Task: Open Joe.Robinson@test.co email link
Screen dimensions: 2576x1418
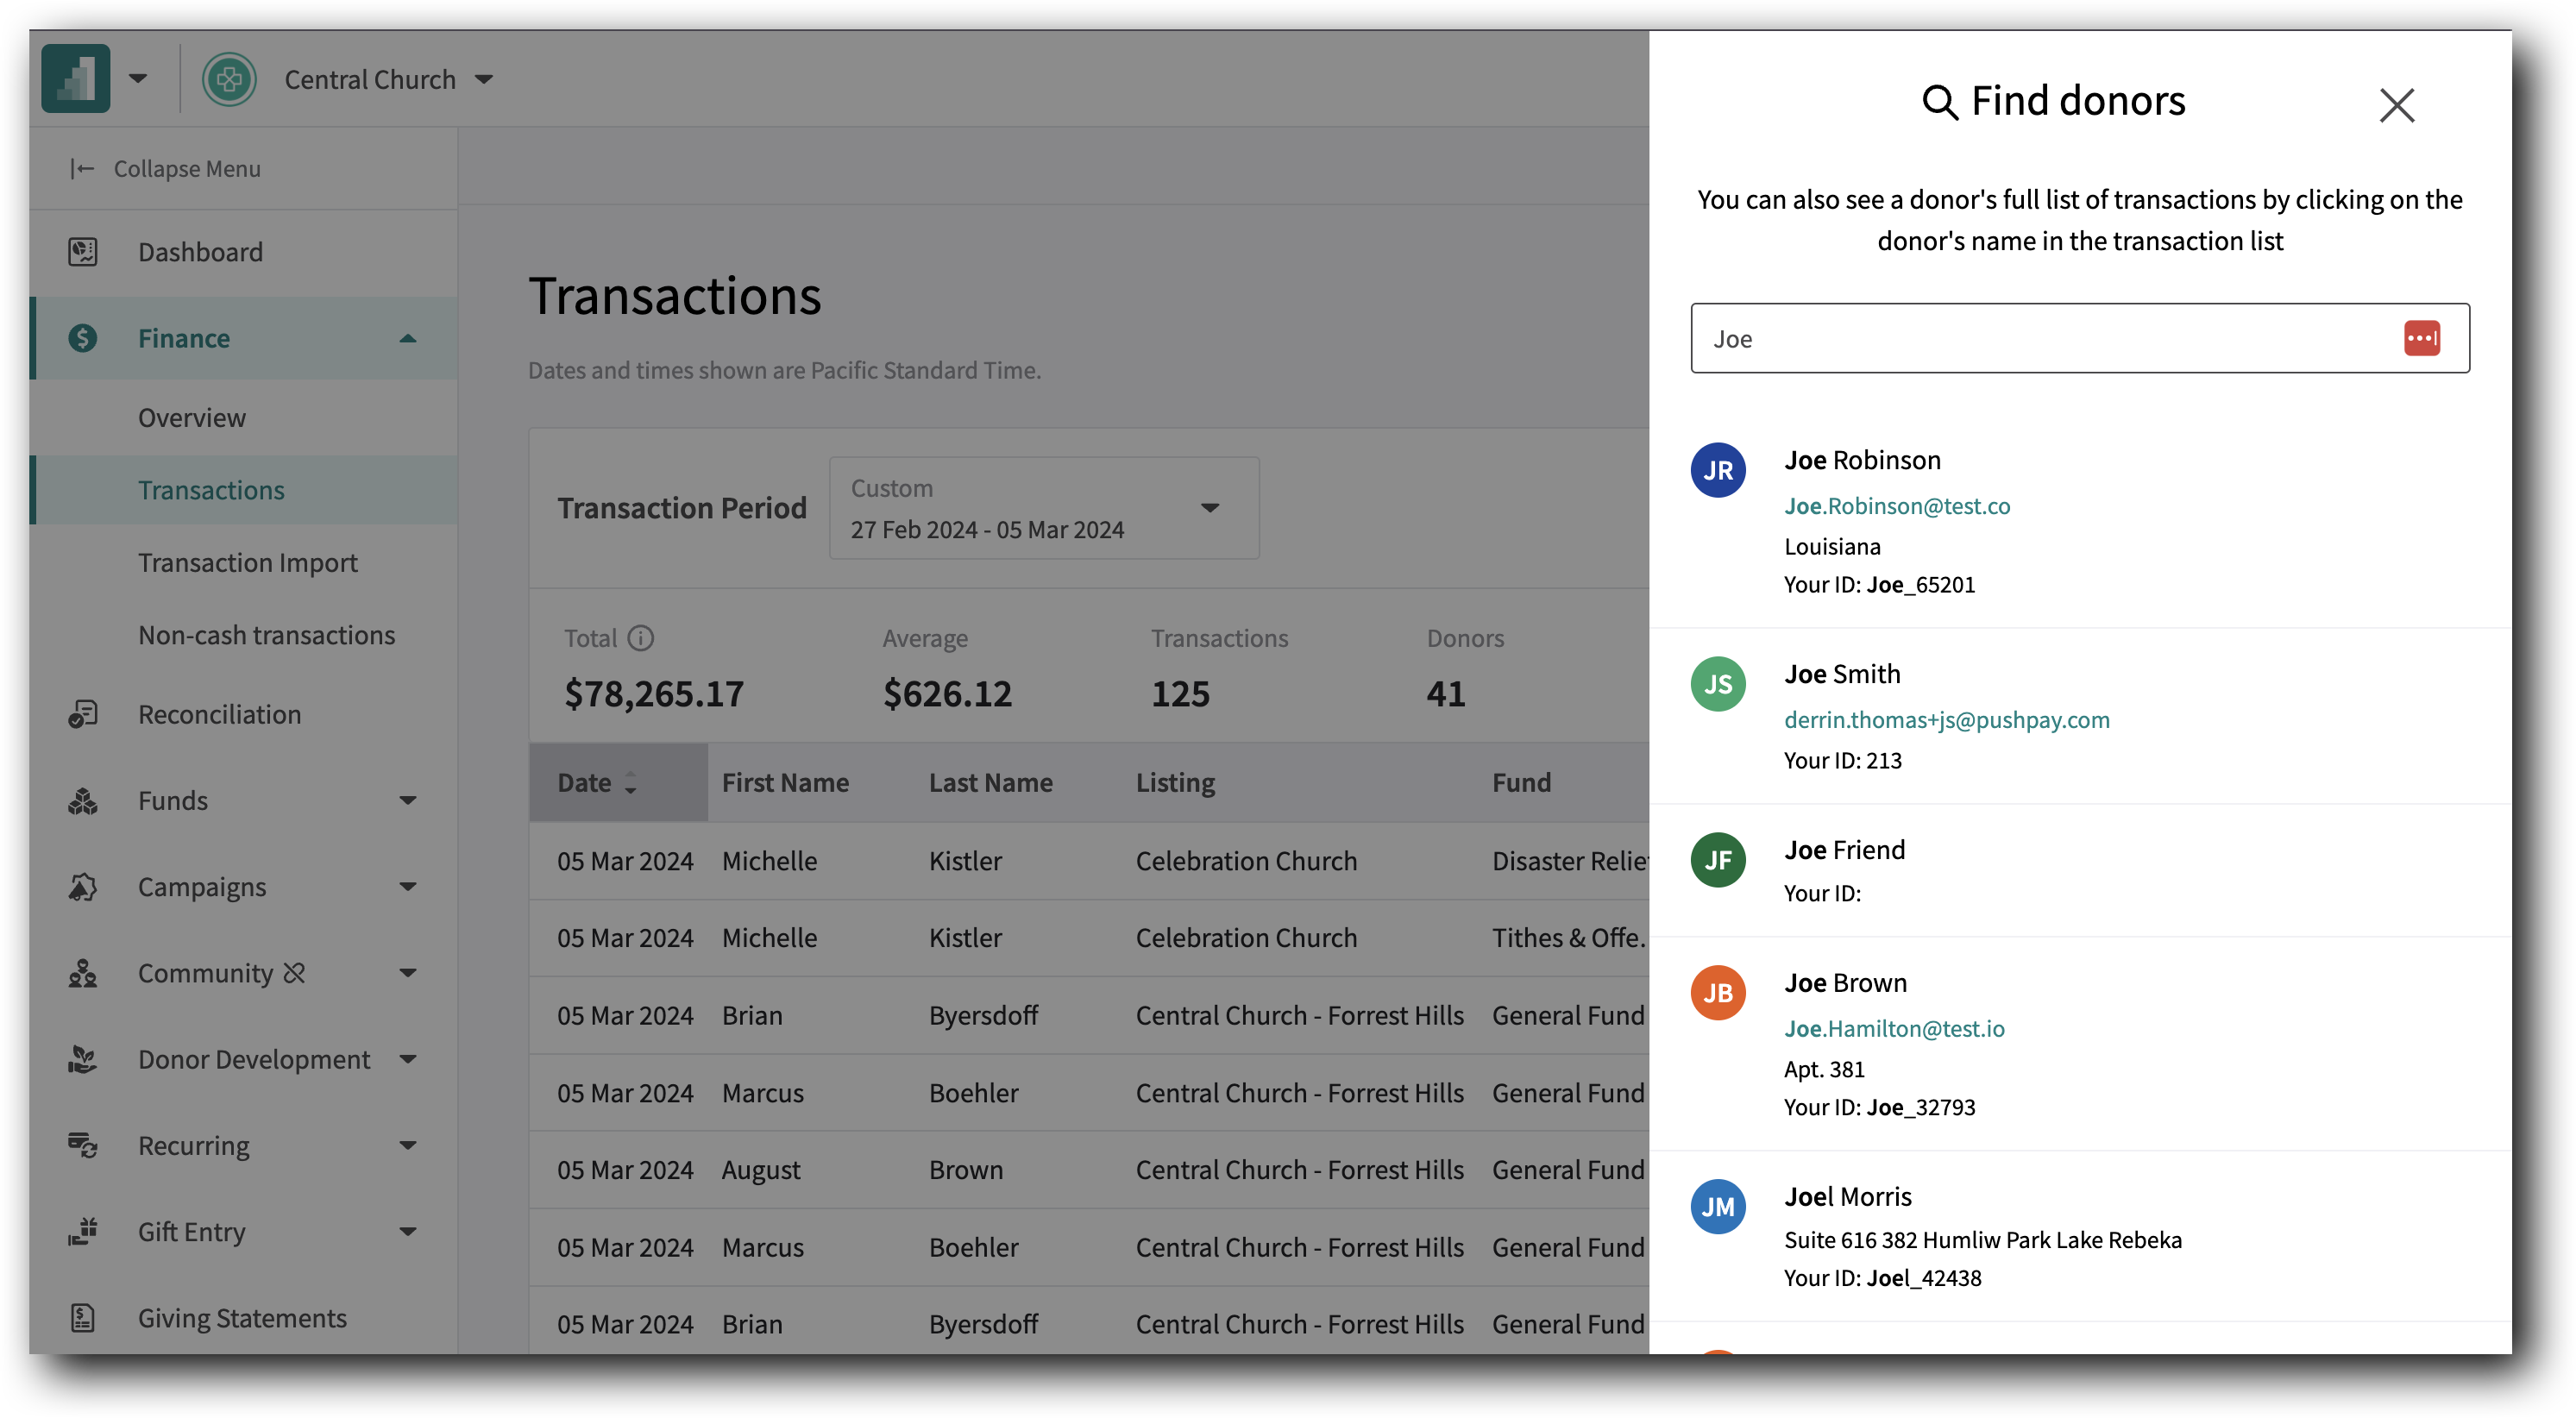Action: click(x=1897, y=506)
